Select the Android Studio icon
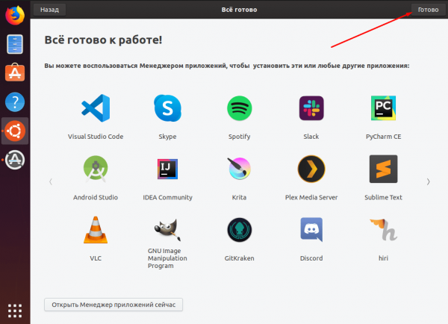The image size is (448, 324). pos(96,169)
